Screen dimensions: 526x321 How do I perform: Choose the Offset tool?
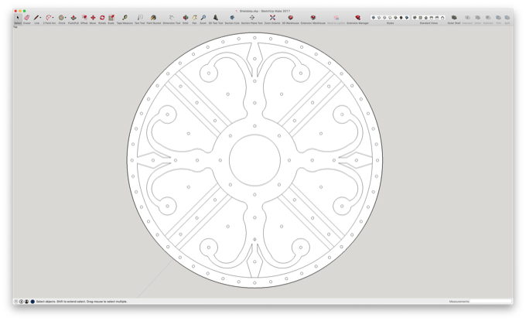pos(84,18)
